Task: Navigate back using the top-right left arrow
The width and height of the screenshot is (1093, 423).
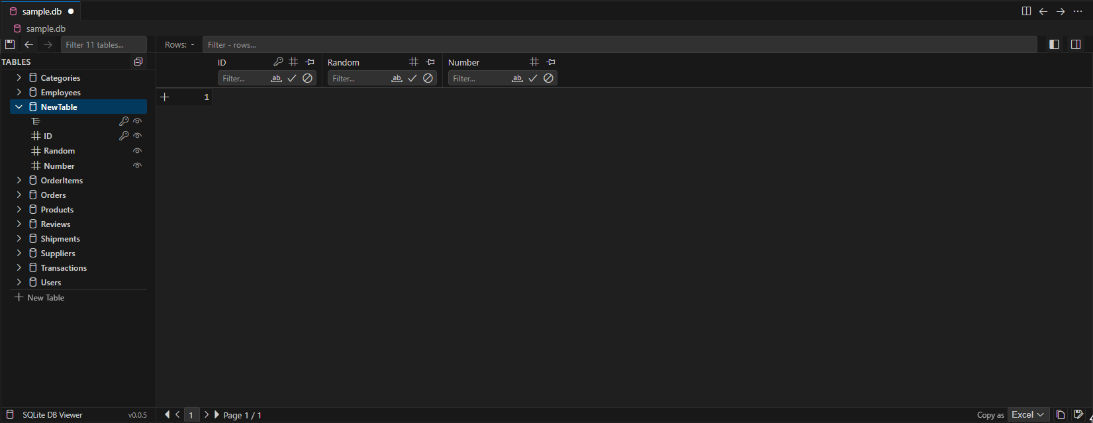Action: (1043, 11)
